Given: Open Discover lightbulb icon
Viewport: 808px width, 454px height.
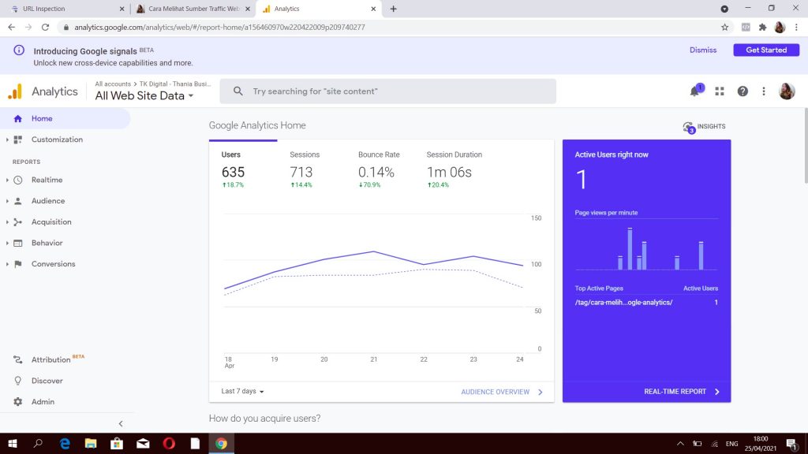Looking at the screenshot, I should 18,381.
